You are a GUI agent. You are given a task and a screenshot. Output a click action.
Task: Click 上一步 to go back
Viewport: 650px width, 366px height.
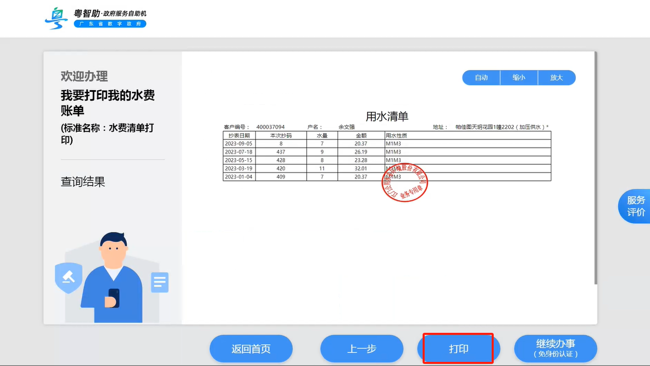coord(362,348)
